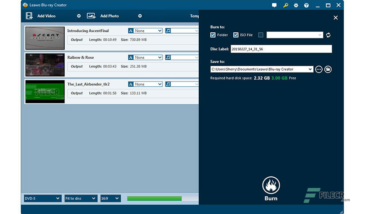Open the disc drive selection dropdown
The width and height of the screenshot is (370, 214).
click(x=295, y=35)
